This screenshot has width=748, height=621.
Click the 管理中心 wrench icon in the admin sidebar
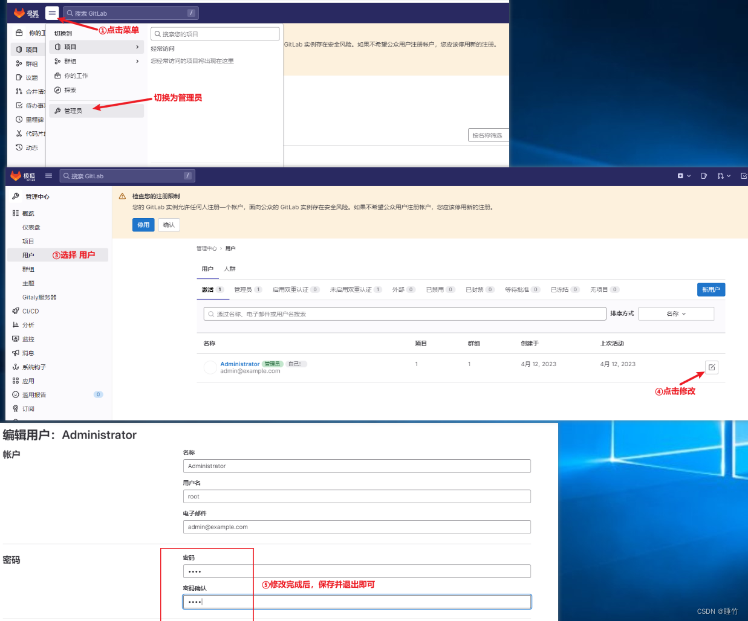coord(16,196)
